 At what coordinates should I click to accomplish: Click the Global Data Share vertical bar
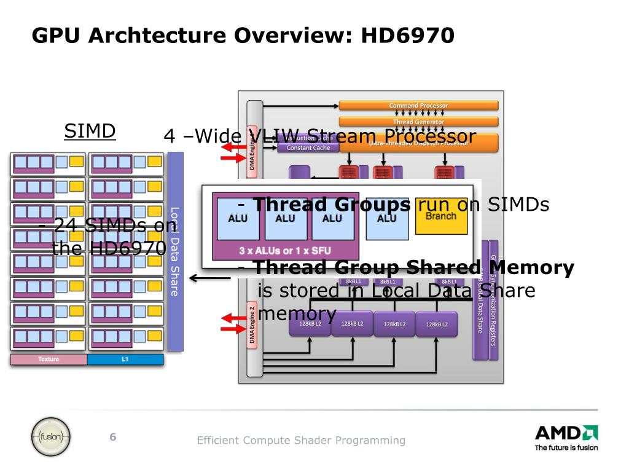coord(480,300)
